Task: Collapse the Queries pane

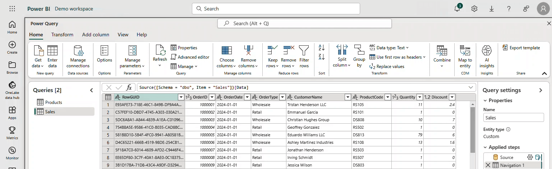Action: 91,90
